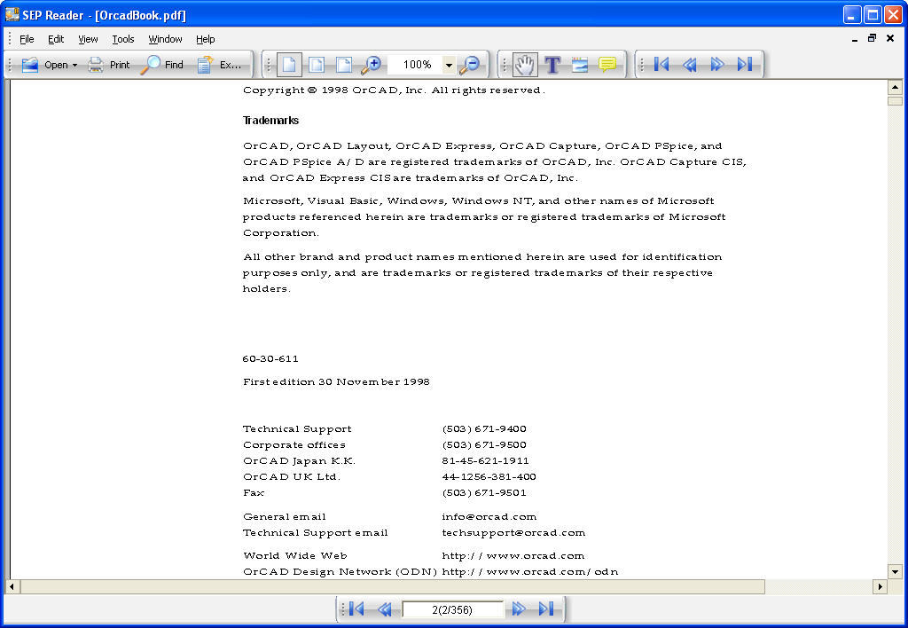The width and height of the screenshot is (908, 628).
Task: Click the horizontal scrollbar right arrow
Action: 880,586
